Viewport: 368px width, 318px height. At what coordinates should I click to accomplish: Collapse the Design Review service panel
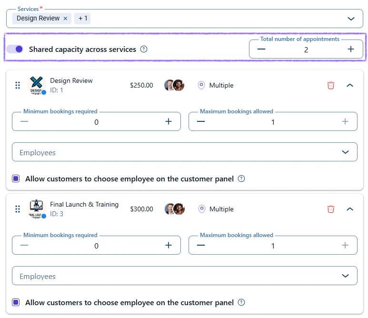tap(350, 85)
